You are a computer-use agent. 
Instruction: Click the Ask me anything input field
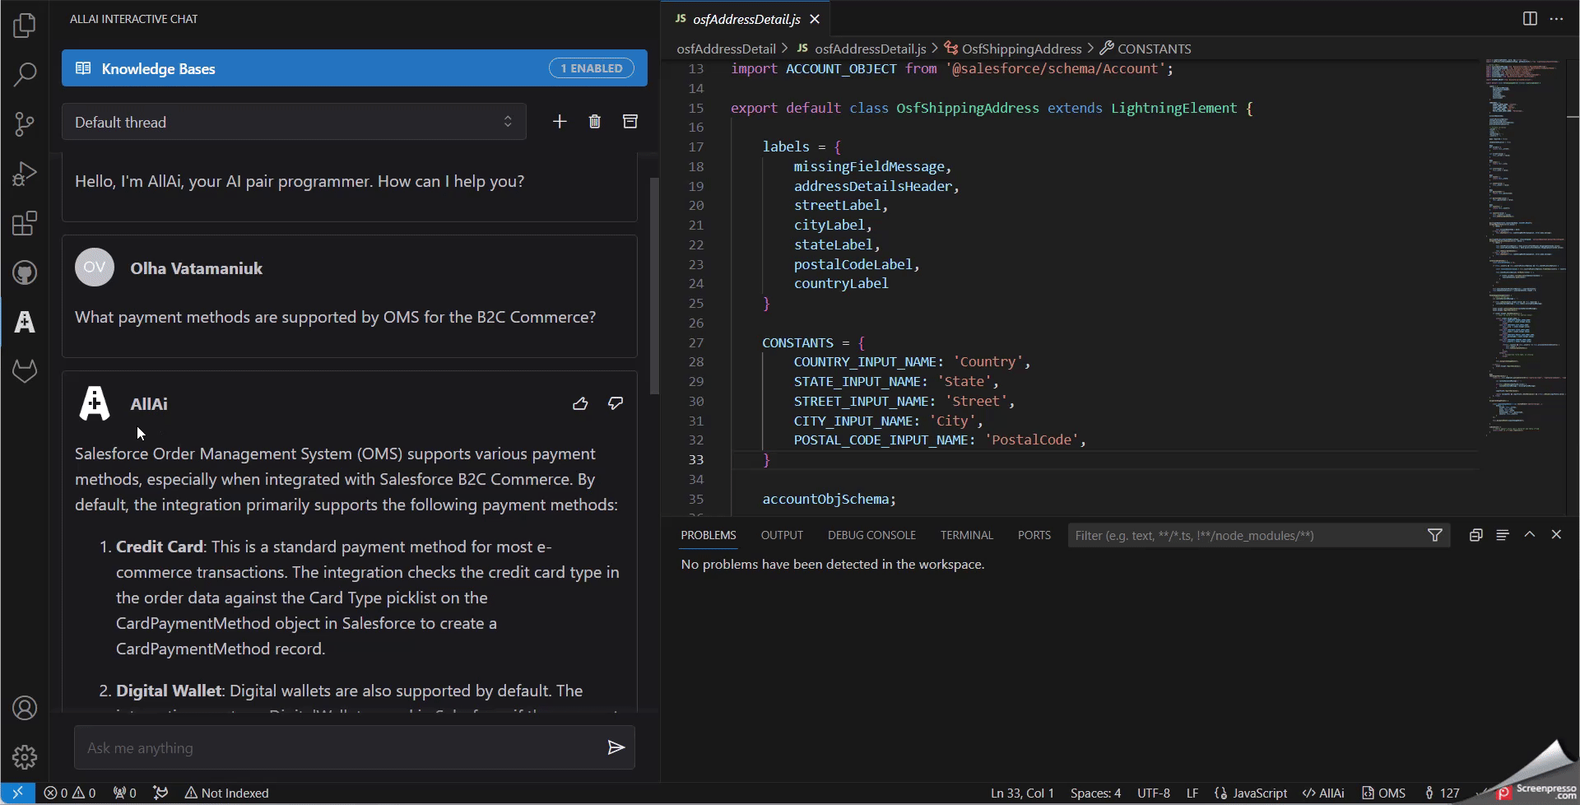point(329,747)
